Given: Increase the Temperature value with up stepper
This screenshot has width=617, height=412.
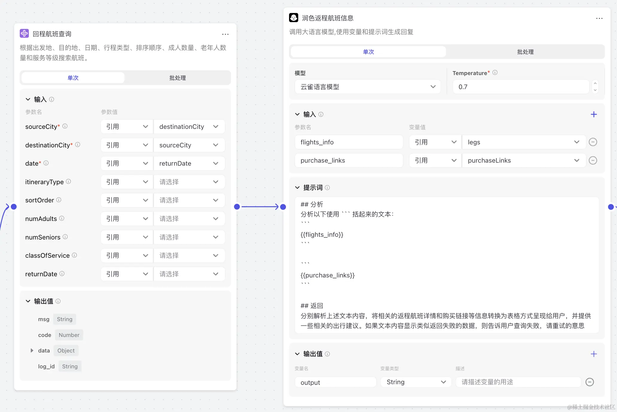Looking at the screenshot, I should [595, 83].
